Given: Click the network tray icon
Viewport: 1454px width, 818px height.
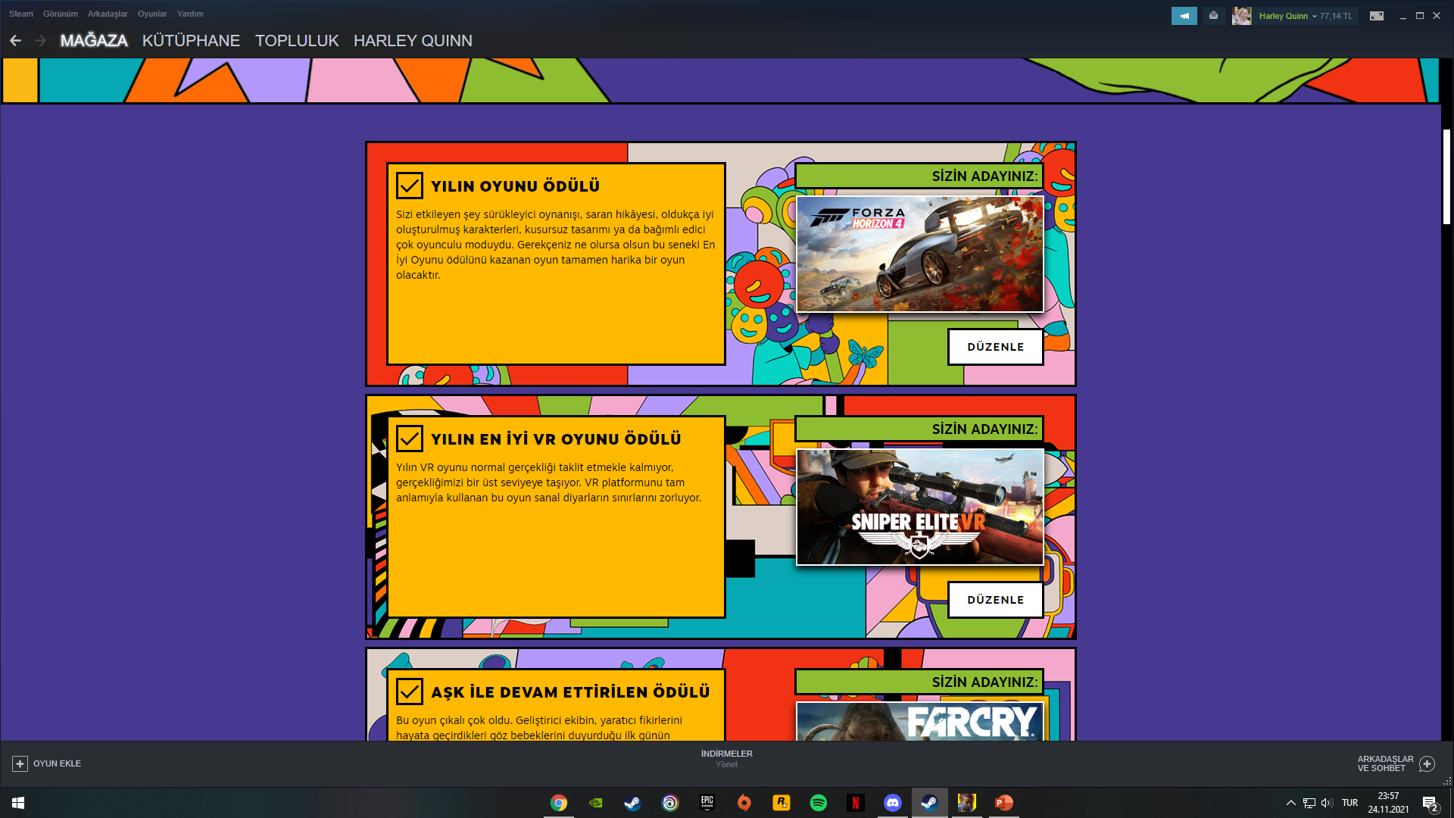Looking at the screenshot, I should [x=1309, y=803].
